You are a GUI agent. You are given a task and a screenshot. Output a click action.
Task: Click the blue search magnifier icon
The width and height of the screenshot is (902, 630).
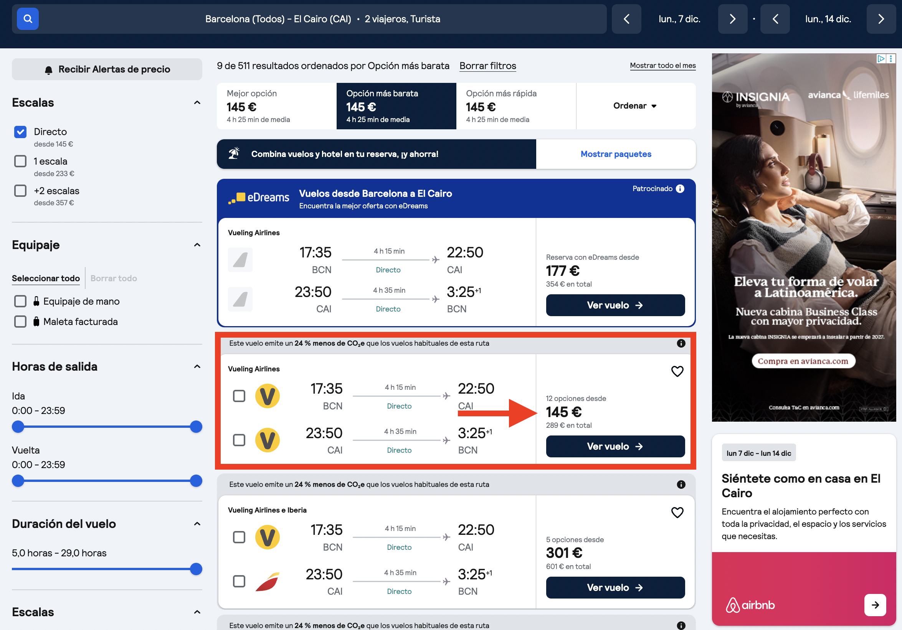pyautogui.click(x=28, y=19)
